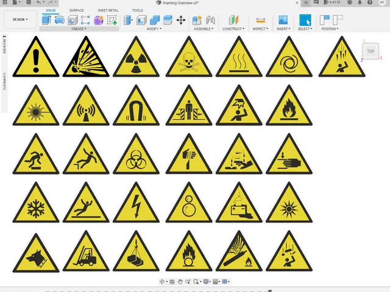
Task: Select the Move/Copy arrows tool
Action: (181, 20)
